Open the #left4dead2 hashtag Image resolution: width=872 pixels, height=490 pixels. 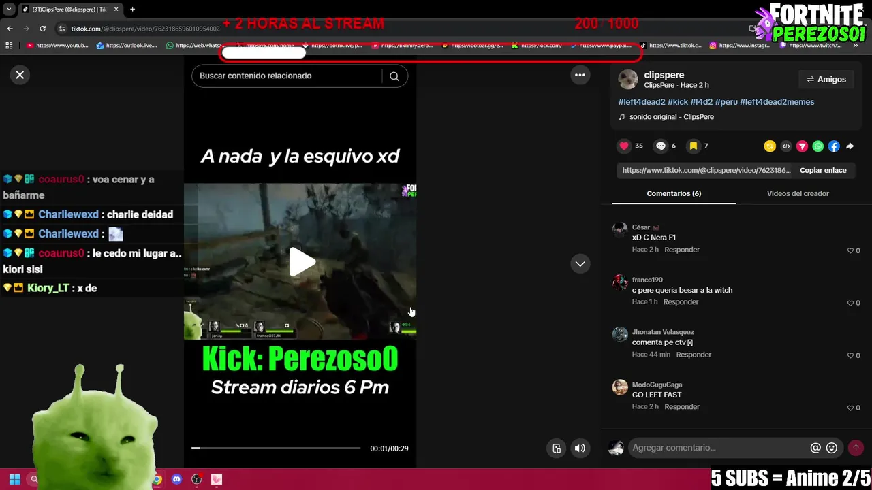point(642,102)
